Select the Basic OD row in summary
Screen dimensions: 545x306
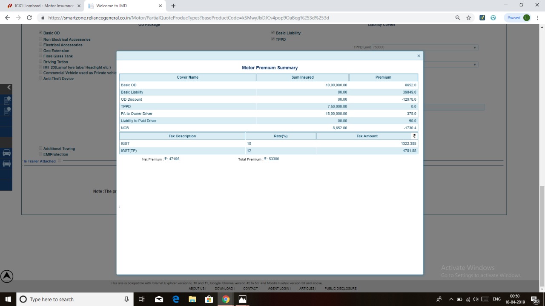click(269, 85)
